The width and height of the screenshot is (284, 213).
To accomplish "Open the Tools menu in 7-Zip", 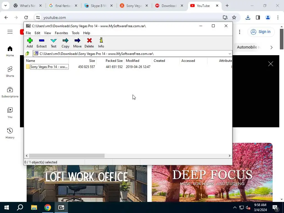I will pyautogui.click(x=75, y=33).
